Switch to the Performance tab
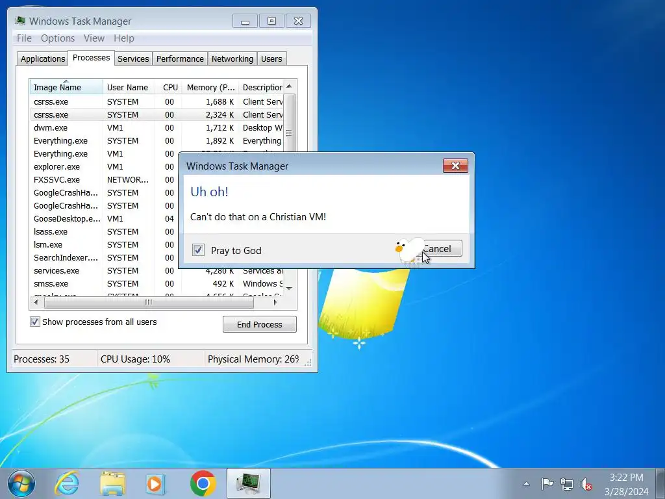Image resolution: width=665 pixels, height=499 pixels. pyautogui.click(x=180, y=58)
